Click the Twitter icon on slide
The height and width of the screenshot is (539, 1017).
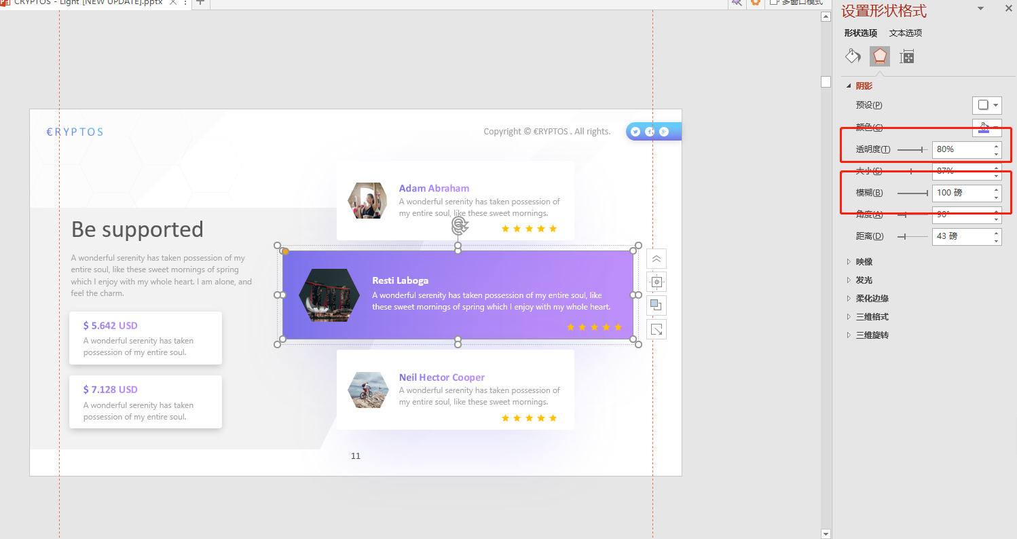point(635,132)
